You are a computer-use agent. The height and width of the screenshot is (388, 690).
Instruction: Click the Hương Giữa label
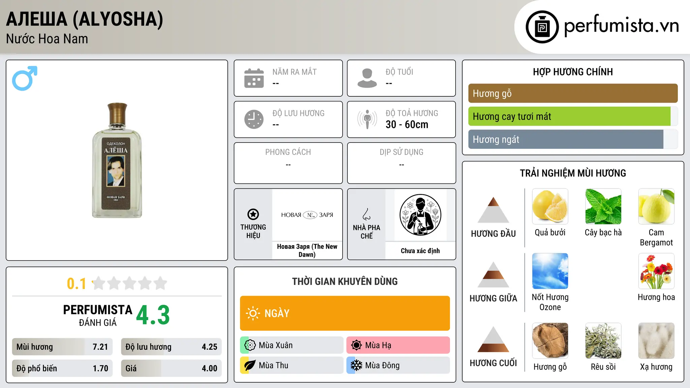[493, 298]
